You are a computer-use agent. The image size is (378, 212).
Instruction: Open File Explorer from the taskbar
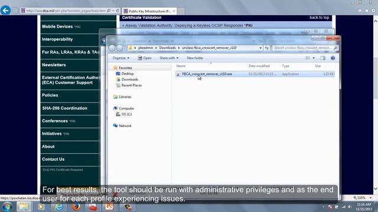(x=24, y=207)
